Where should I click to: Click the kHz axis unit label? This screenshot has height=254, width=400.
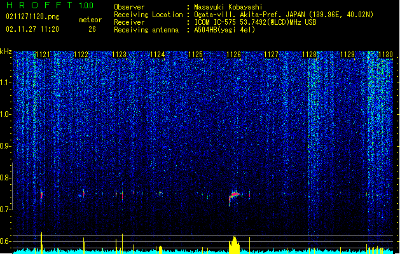tap(6, 51)
